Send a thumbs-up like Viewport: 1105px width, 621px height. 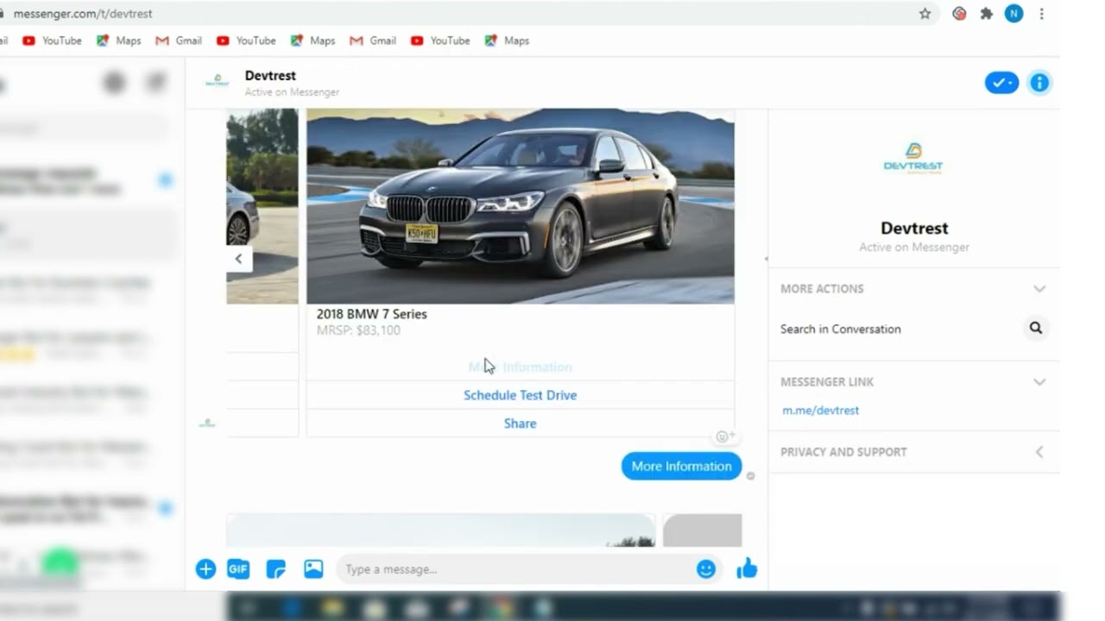747,568
